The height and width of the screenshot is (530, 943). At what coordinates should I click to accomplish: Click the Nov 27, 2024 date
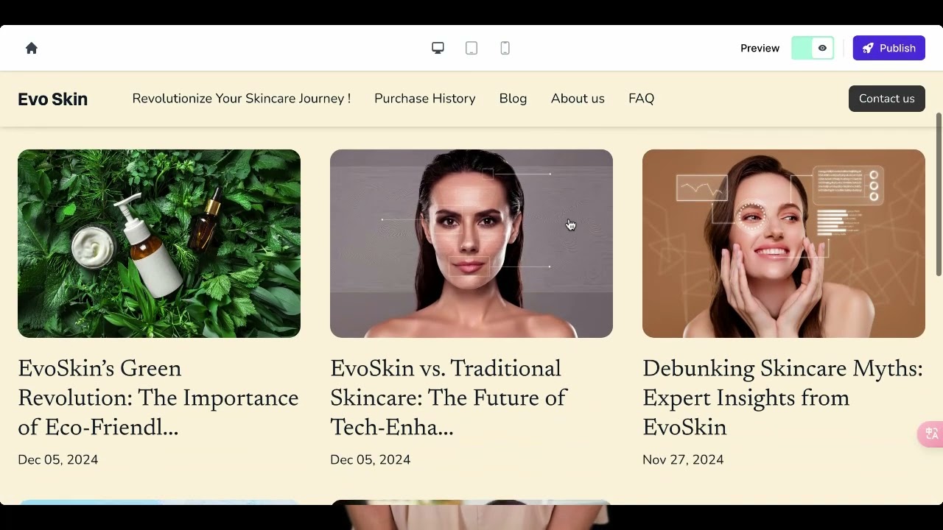click(683, 459)
